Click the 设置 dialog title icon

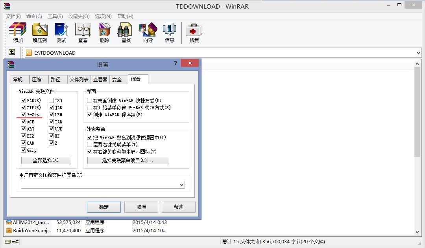pos(11,64)
